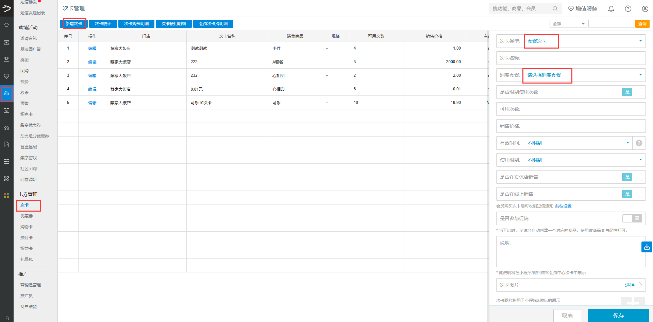
Task: Open 礼品包 in sidebar menu
Action: [27, 260]
